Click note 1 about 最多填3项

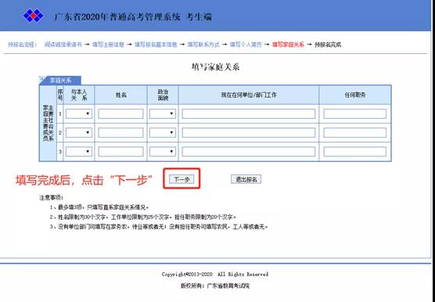click(x=99, y=207)
